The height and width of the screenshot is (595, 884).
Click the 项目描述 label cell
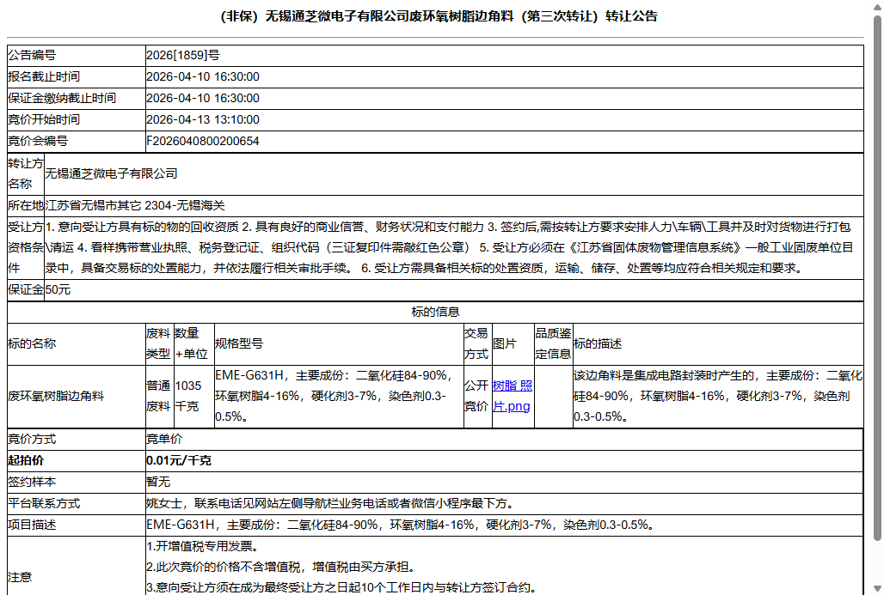pyautogui.click(x=77, y=525)
